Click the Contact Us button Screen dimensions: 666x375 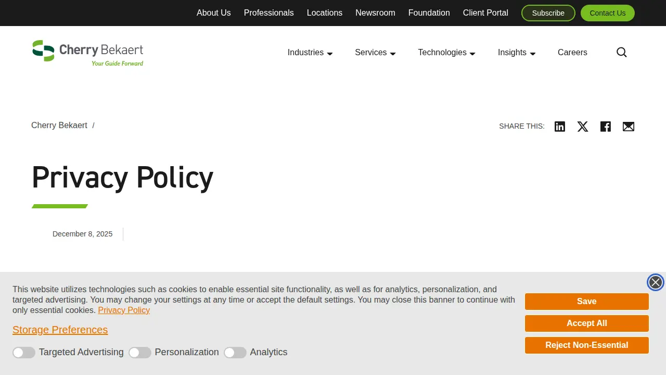(608, 13)
